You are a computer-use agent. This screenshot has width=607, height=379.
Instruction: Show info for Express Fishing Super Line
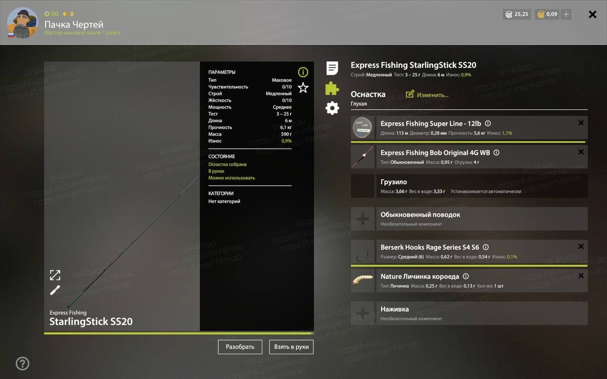(487, 124)
